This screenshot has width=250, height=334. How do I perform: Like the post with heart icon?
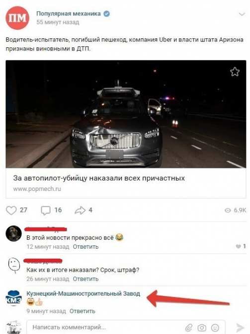pyautogui.click(x=11, y=210)
